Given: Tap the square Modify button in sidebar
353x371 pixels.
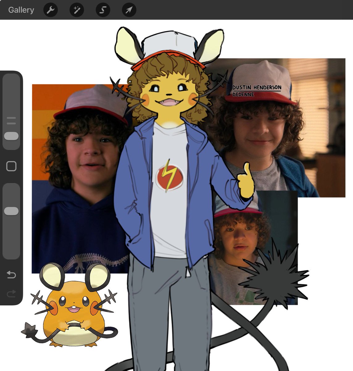Looking at the screenshot, I should [11, 166].
